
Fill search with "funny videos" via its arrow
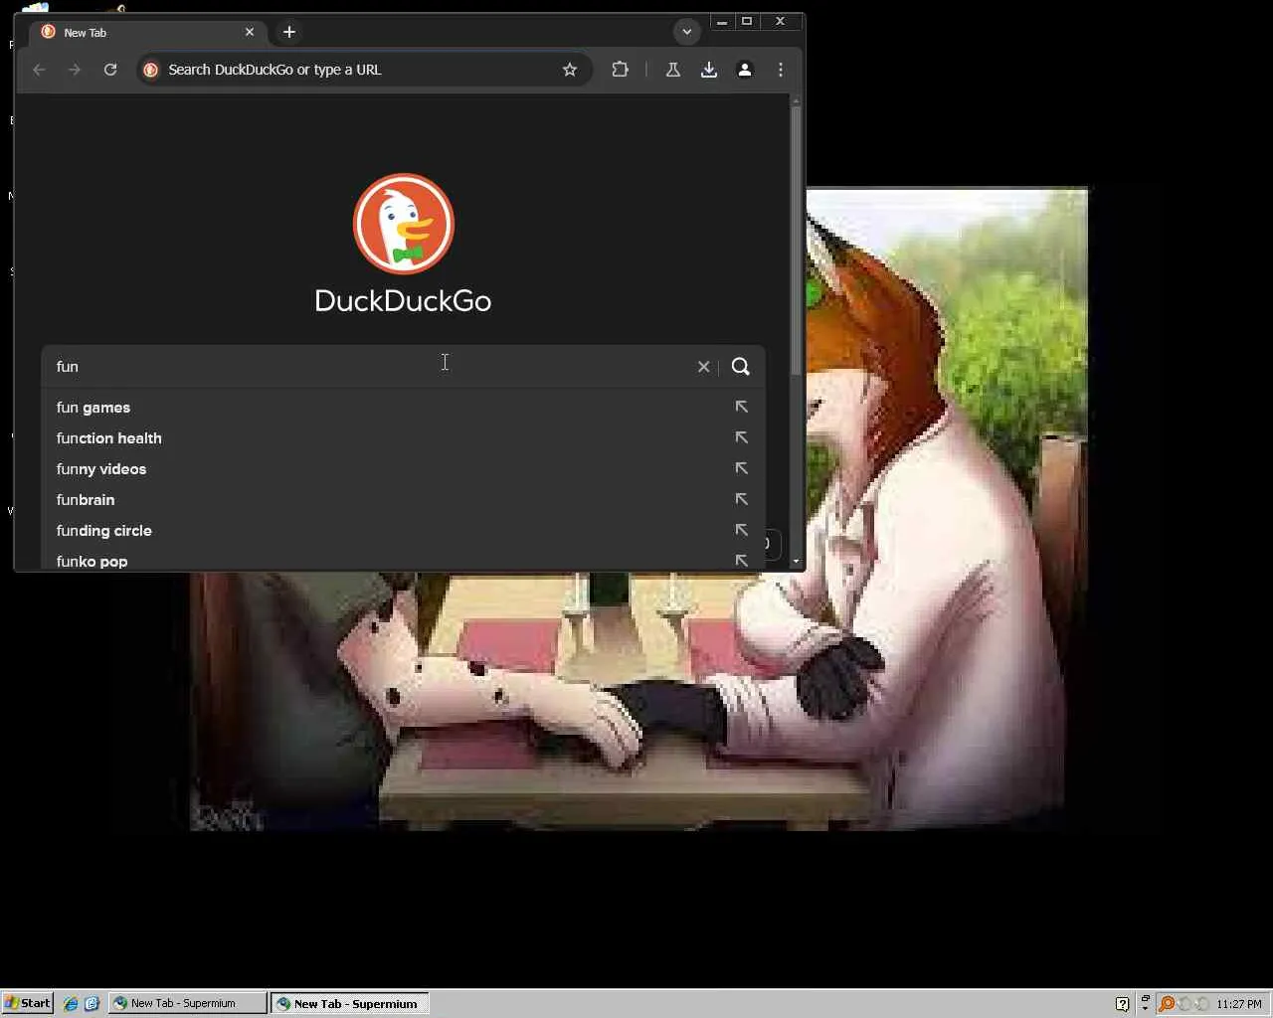(x=741, y=468)
